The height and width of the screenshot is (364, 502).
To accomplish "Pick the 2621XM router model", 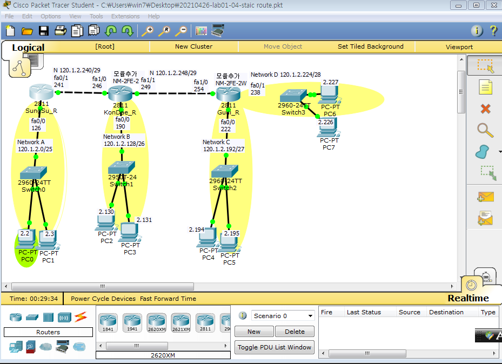I will (181, 322).
